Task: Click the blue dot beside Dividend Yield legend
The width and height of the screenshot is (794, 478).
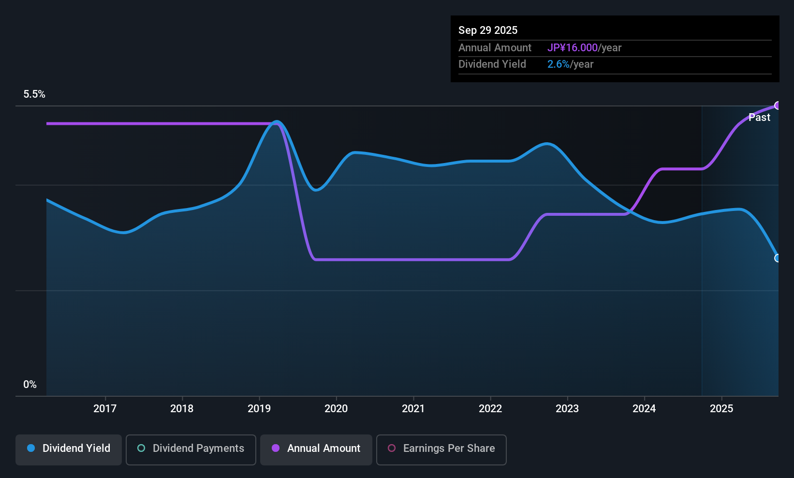Action: click(x=31, y=448)
